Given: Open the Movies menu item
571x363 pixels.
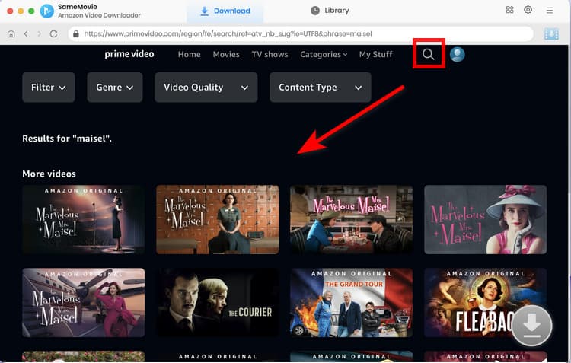Looking at the screenshot, I should pos(226,54).
